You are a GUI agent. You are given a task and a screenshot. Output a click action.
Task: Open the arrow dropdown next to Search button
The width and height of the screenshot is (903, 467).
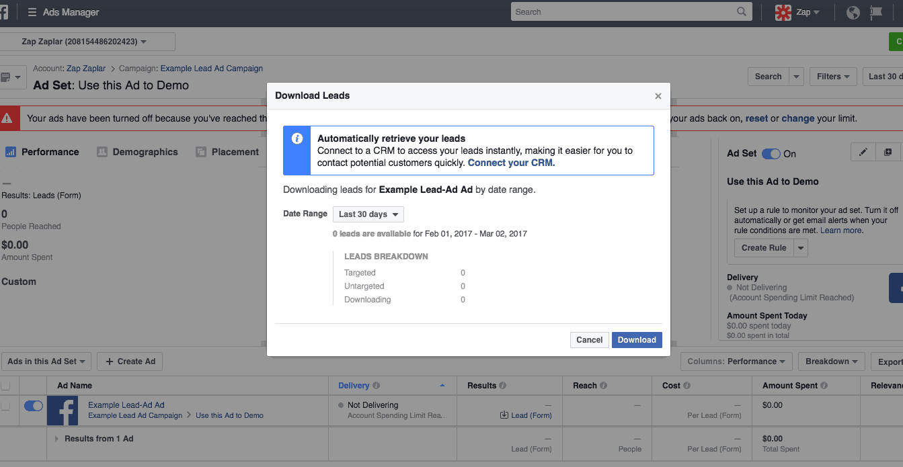coord(796,77)
